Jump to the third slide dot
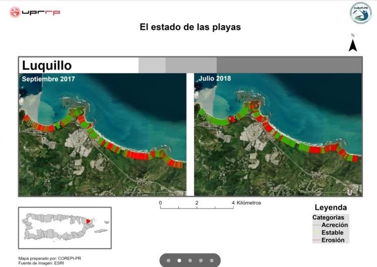Viewport: 377px width, 267px height. click(190, 260)
